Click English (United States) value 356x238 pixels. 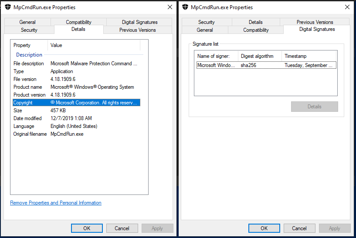(74, 126)
